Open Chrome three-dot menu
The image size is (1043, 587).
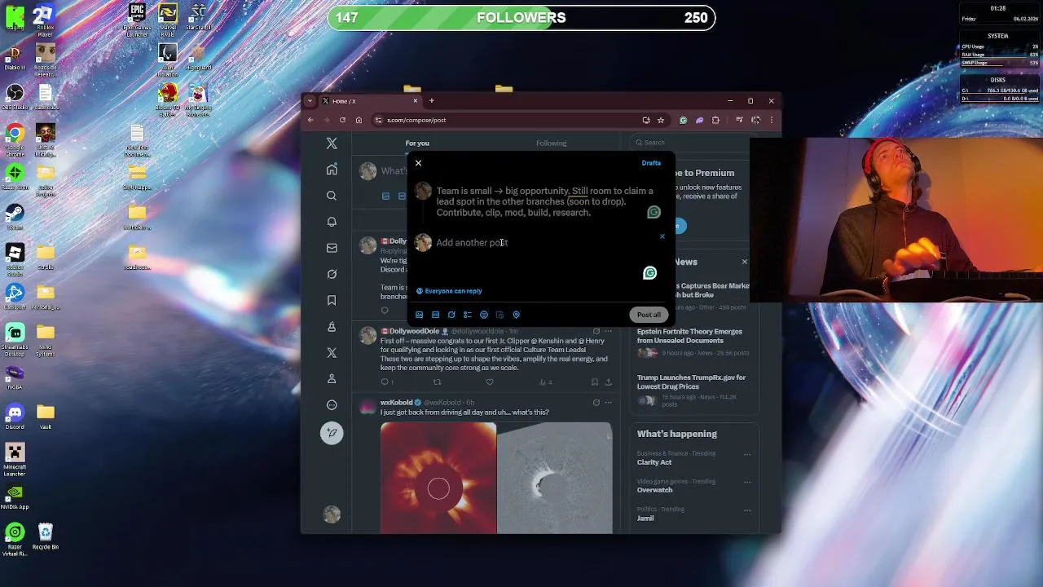771,120
